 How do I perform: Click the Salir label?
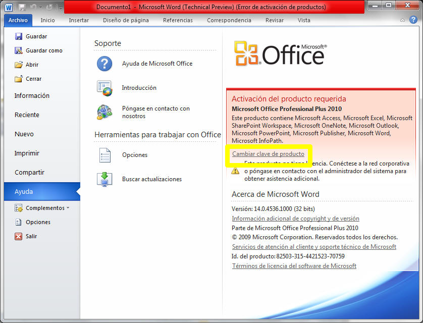click(31, 236)
